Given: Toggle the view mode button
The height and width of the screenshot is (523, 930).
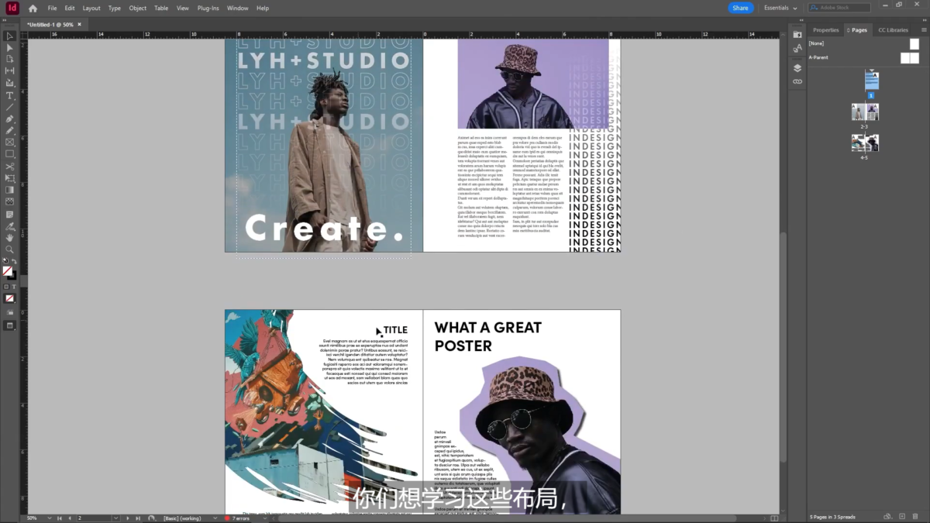Looking at the screenshot, I should coord(9,311).
